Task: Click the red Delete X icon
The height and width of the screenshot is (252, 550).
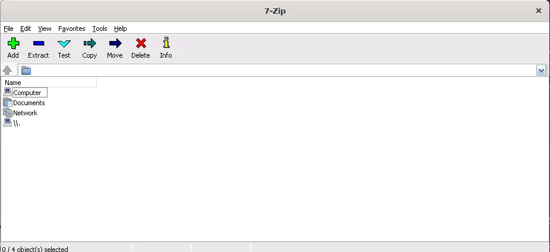Action: point(141,43)
